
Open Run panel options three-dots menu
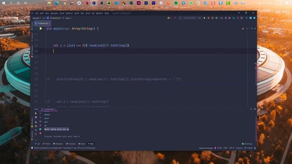point(251,109)
